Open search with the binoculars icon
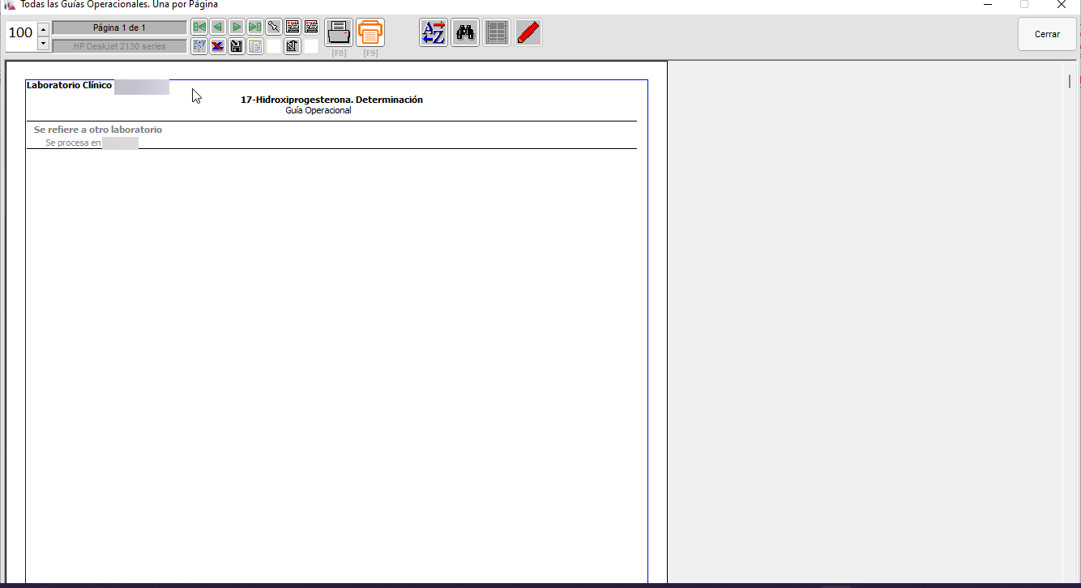Image resolution: width=1081 pixels, height=588 pixels. tap(465, 33)
